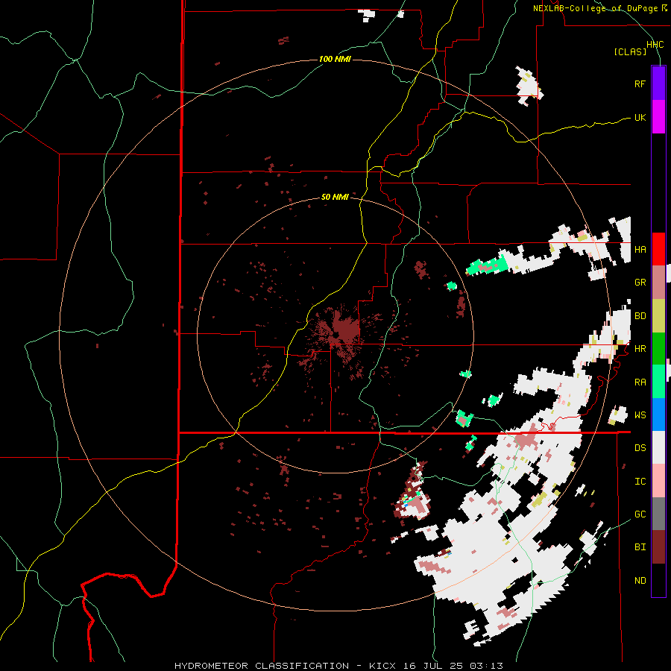The height and width of the screenshot is (671, 671).
Task: Select the GC gray legend swatch
Action: 658,514
